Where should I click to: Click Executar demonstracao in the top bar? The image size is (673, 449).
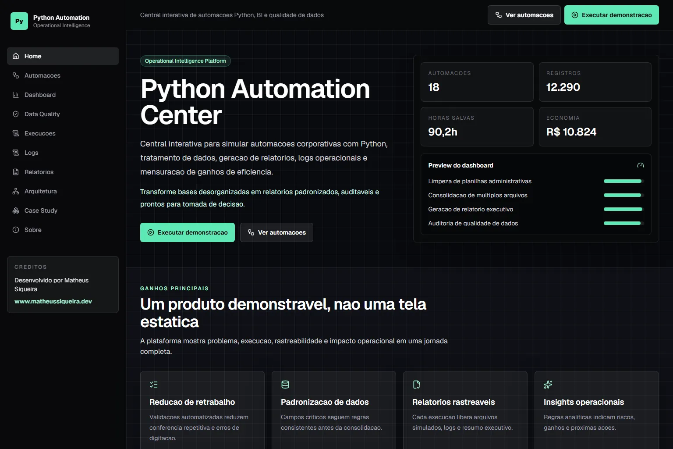click(x=612, y=15)
